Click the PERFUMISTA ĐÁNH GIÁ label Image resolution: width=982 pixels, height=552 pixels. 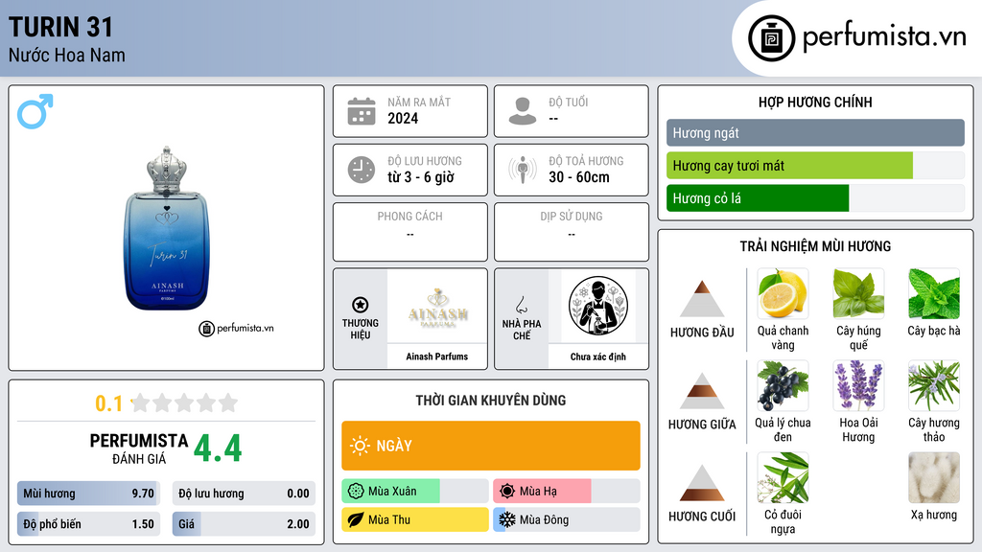(139, 448)
